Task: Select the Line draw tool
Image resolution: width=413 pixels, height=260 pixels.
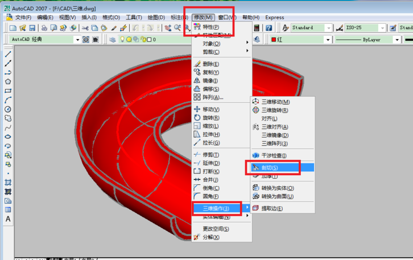Action: [x=8, y=55]
